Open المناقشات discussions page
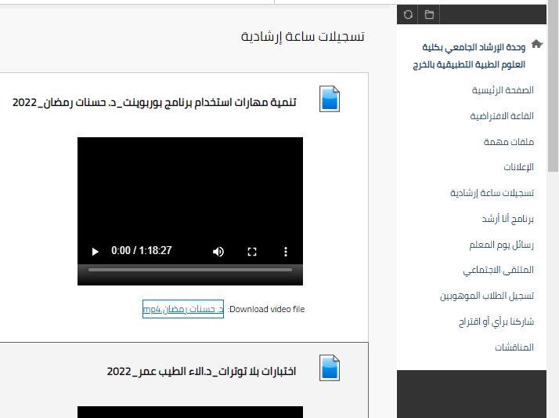The height and width of the screenshot is (418, 559). (x=514, y=347)
